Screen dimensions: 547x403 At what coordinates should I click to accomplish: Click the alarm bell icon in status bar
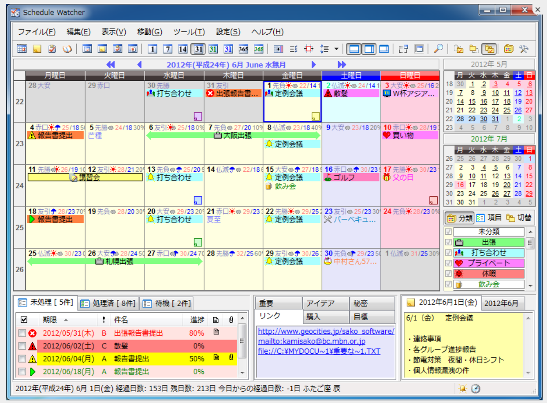click(462, 388)
